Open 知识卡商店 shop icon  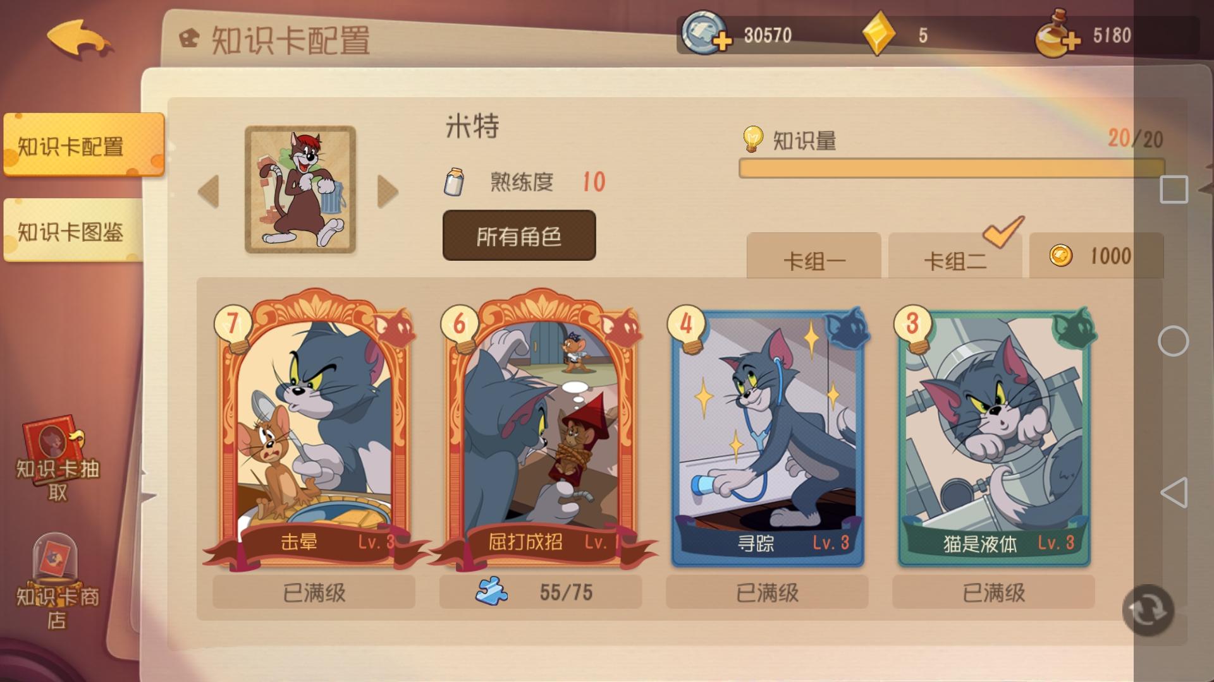tap(57, 581)
